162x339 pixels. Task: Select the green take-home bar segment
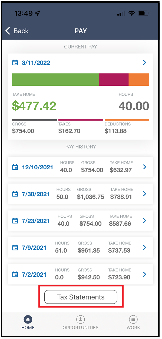55,79
